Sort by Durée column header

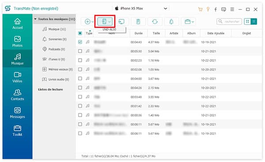[139, 33]
